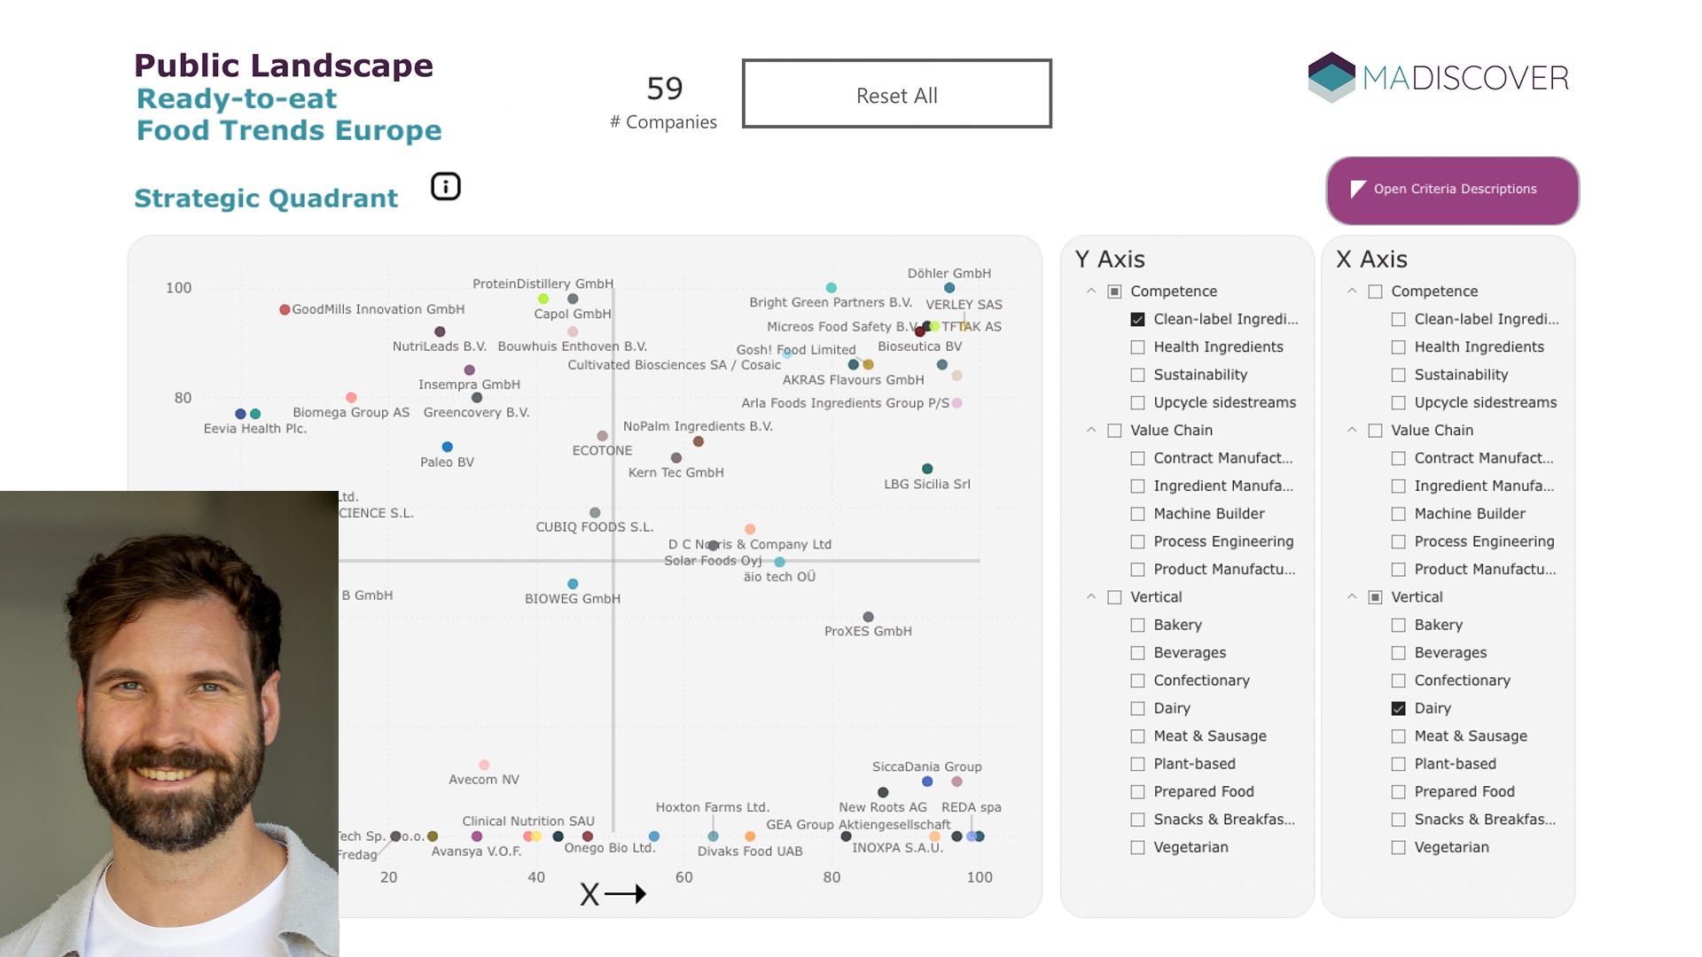Collapse the Y Axis Vertical group
Image resolution: width=1702 pixels, height=957 pixels.
coord(1091,597)
